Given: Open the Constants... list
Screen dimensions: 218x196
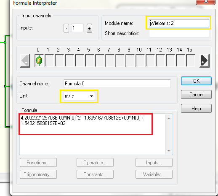Looking at the screenshot, I should point(95,174).
